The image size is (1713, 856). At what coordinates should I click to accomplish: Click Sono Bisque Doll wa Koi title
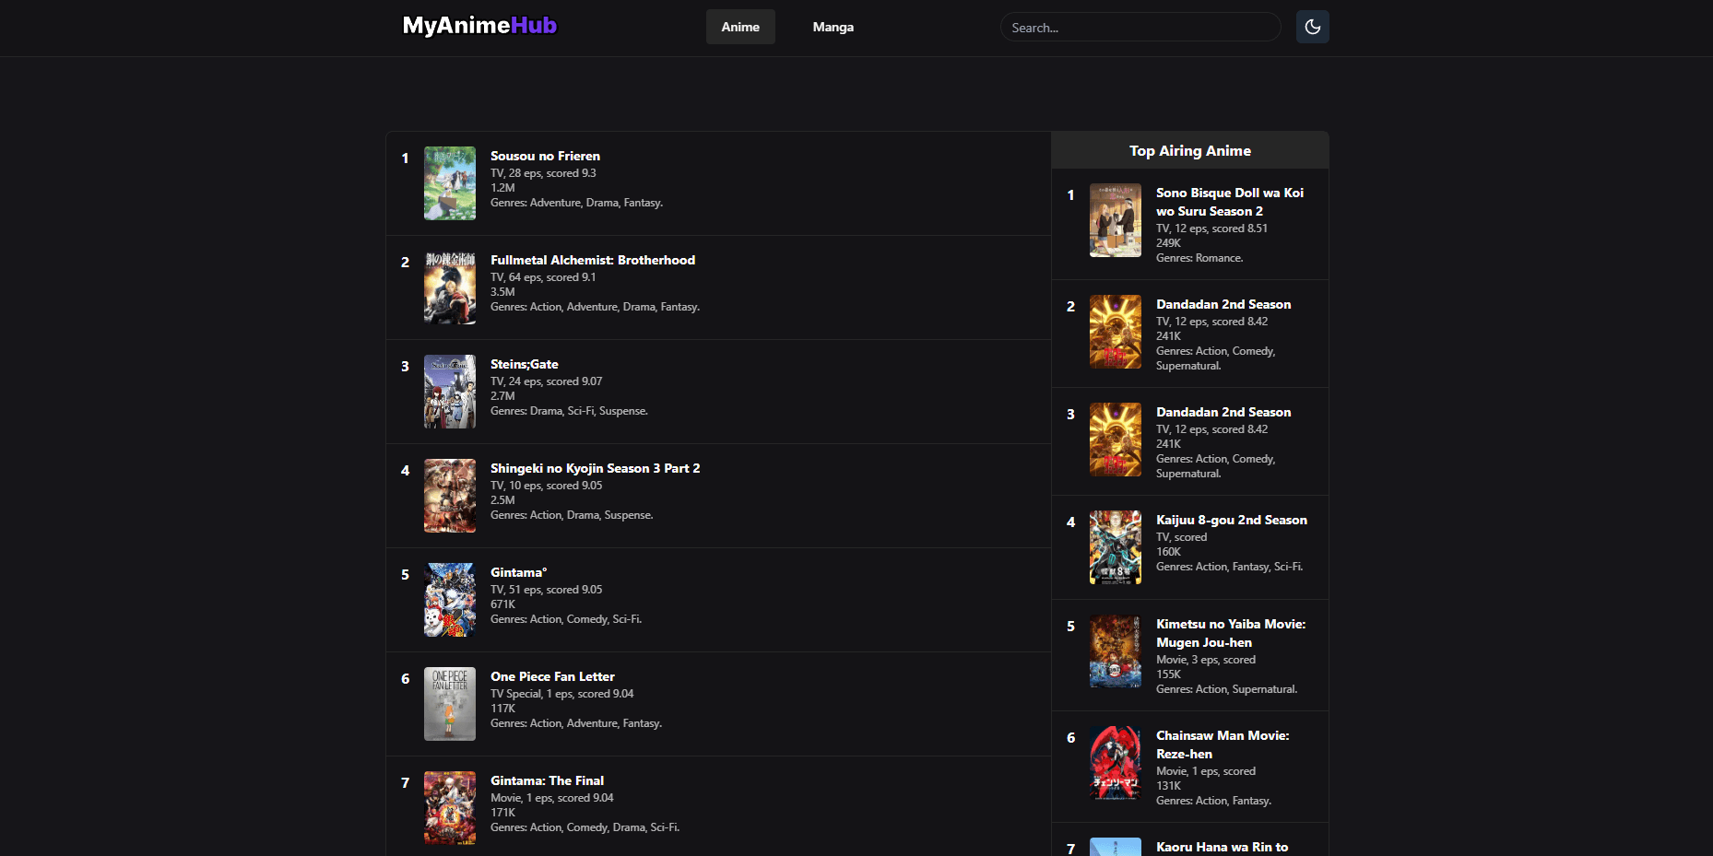[1230, 202]
